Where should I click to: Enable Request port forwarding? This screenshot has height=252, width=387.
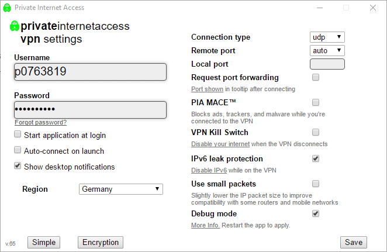coord(316,77)
